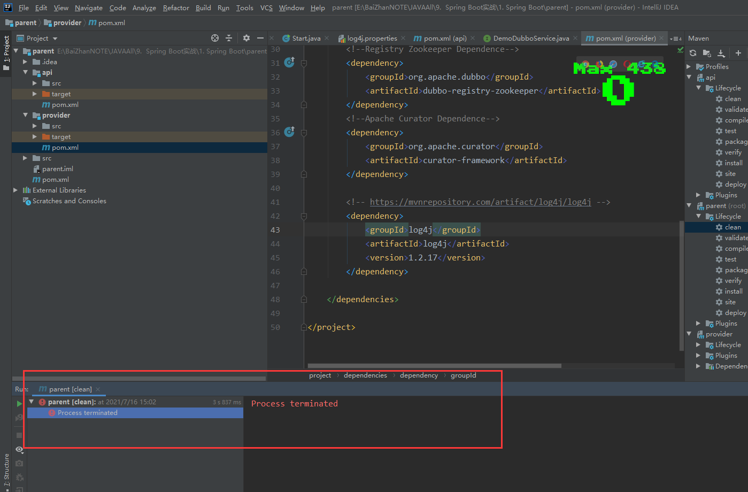This screenshot has height=492, width=748.
Task: Expand provider Lifecycle in Maven panel
Action: point(699,345)
